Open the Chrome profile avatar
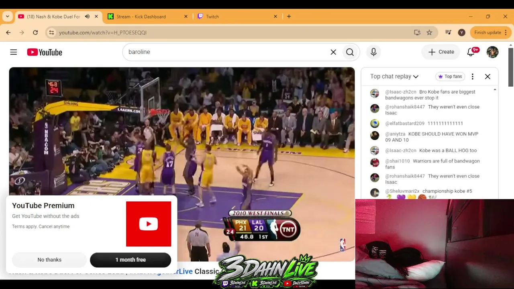 pos(462,33)
